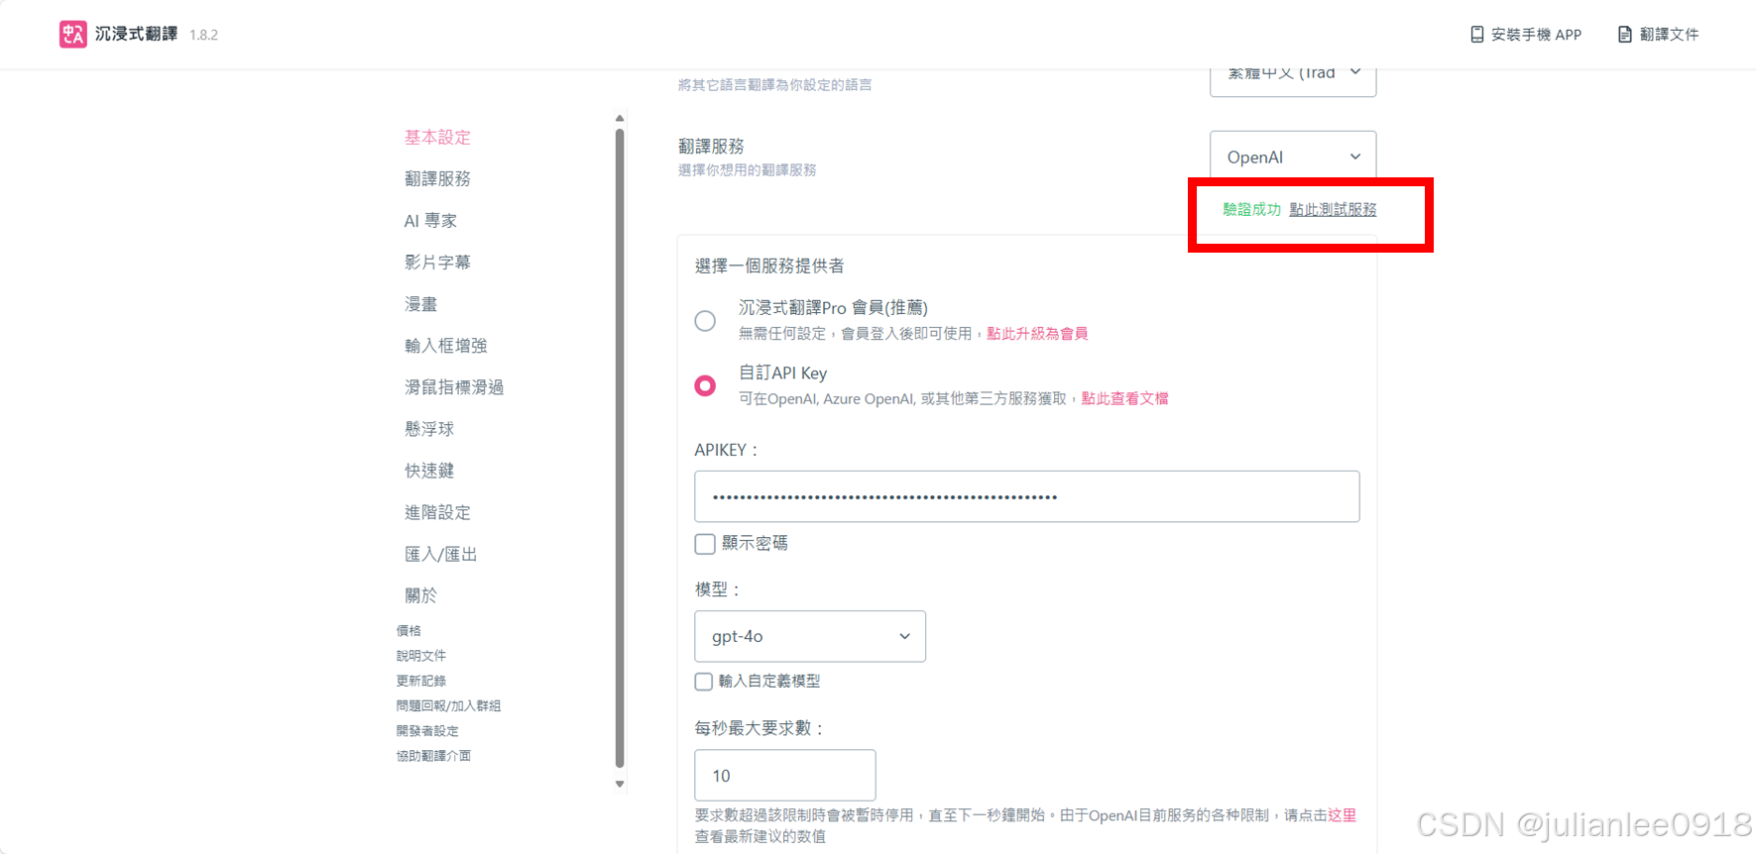The image size is (1756, 854).
Task: Open 影片字幕 settings section
Action: [x=437, y=262]
